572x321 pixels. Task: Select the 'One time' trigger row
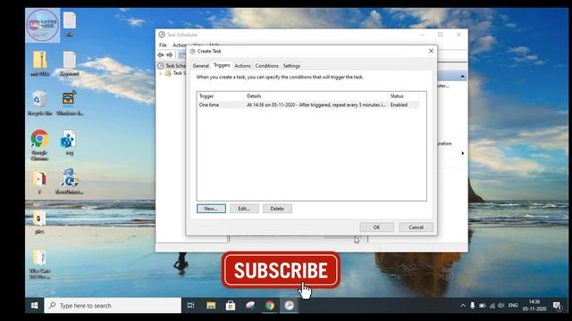pyautogui.click(x=308, y=105)
